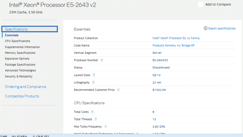Select the Discontinued status value

click(161, 68)
